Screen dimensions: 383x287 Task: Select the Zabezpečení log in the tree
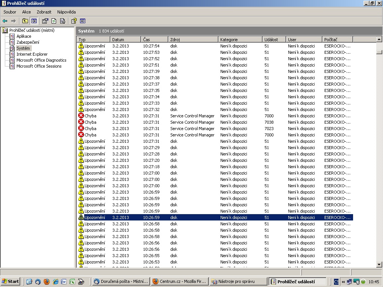tap(28, 42)
